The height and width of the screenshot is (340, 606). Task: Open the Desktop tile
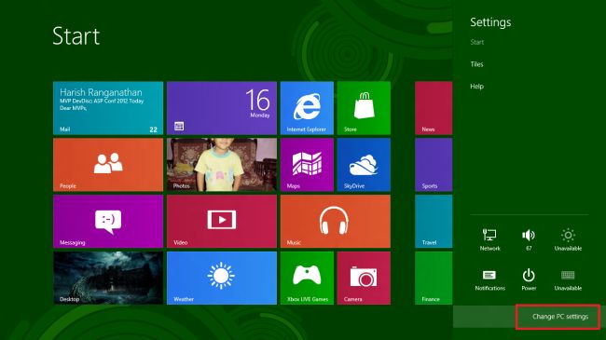108,278
